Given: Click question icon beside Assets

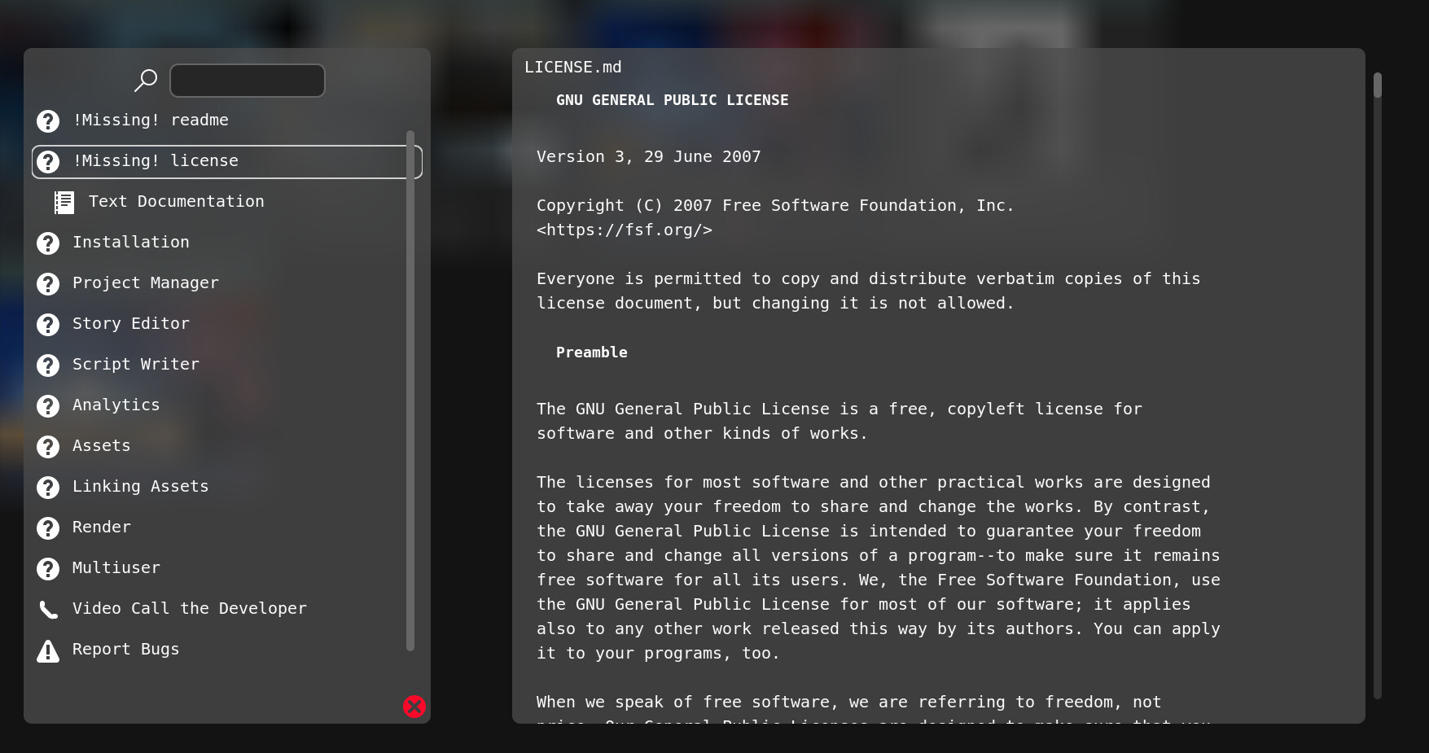Looking at the screenshot, I should (48, 446).
